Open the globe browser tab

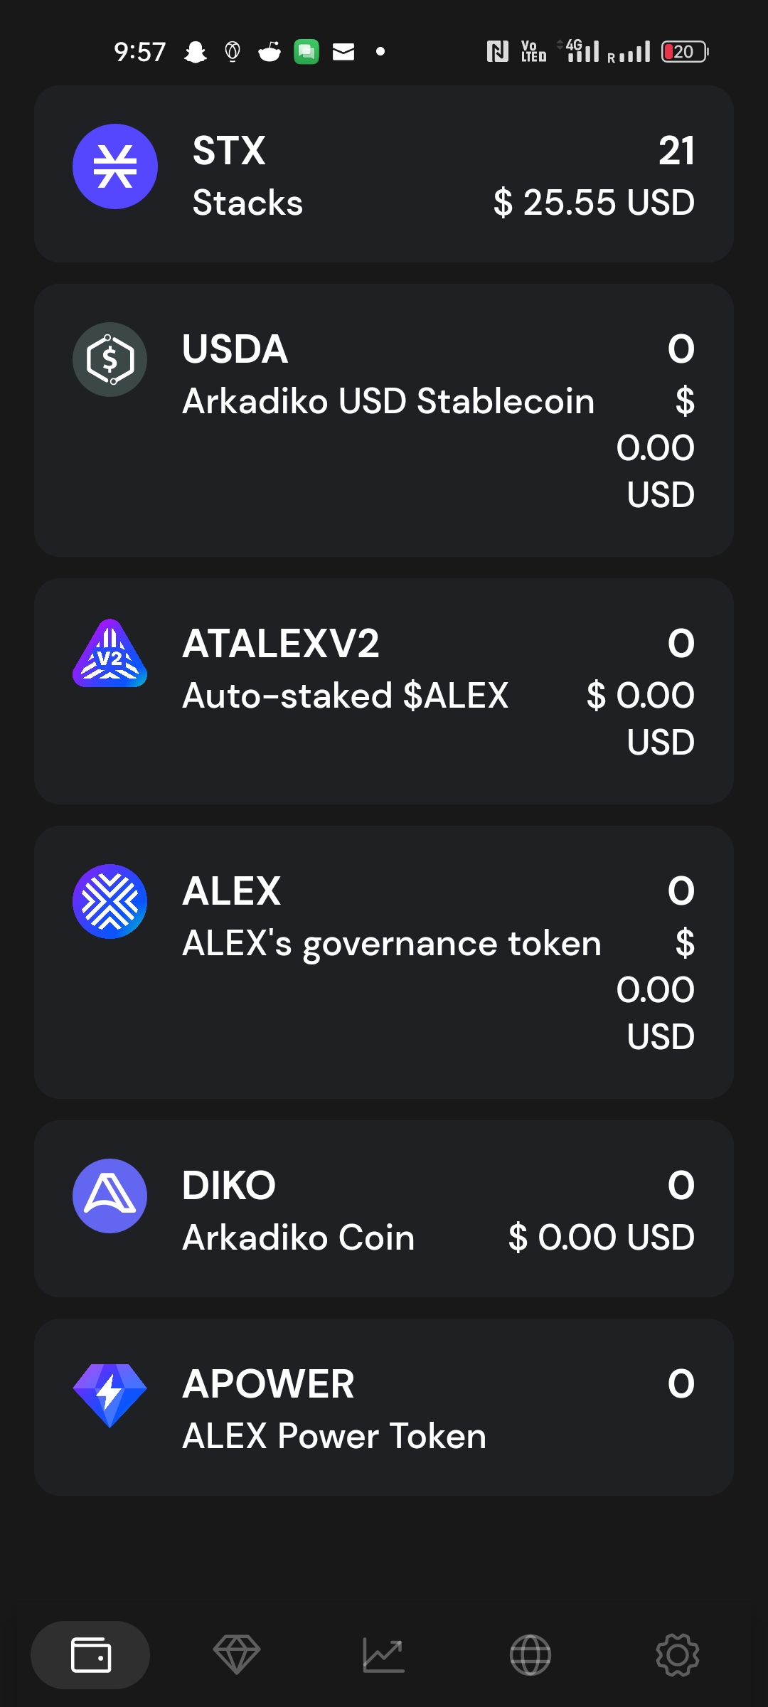point(530,1655)
